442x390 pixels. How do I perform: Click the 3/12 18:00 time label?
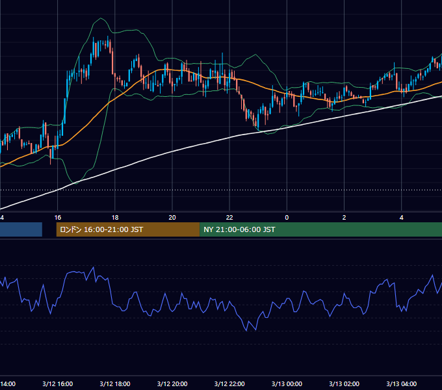pos(115,383)
